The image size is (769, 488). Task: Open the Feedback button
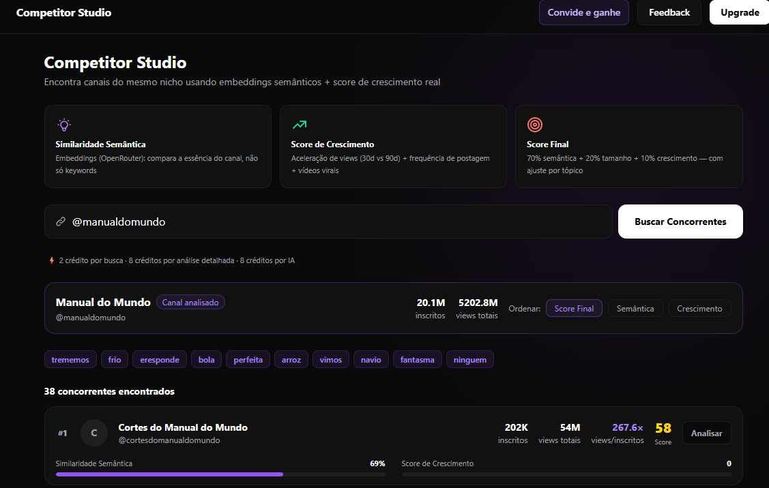[x=669, y=12]
